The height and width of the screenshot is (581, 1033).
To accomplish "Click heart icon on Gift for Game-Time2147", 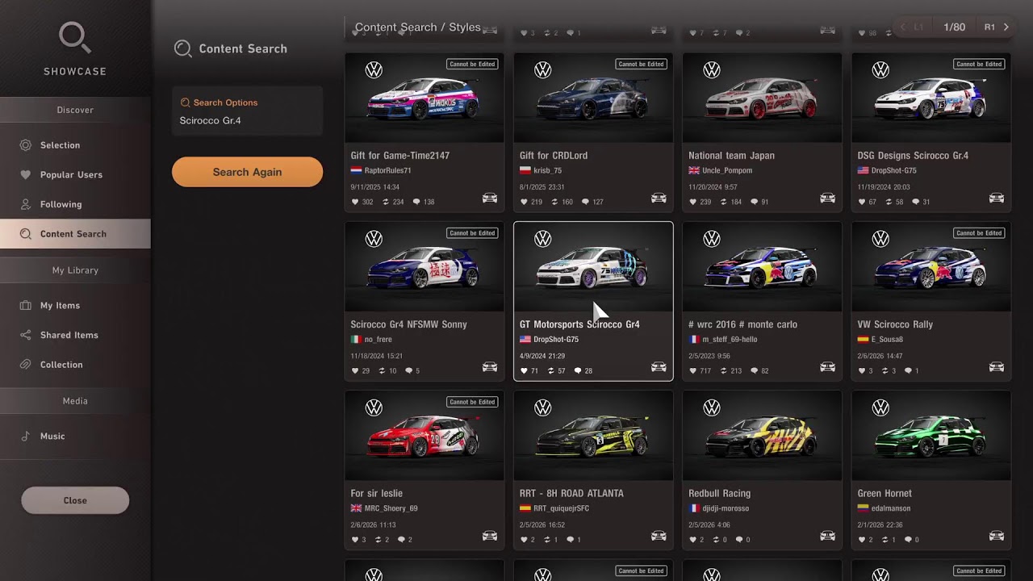I will click(x=355, y=202).
